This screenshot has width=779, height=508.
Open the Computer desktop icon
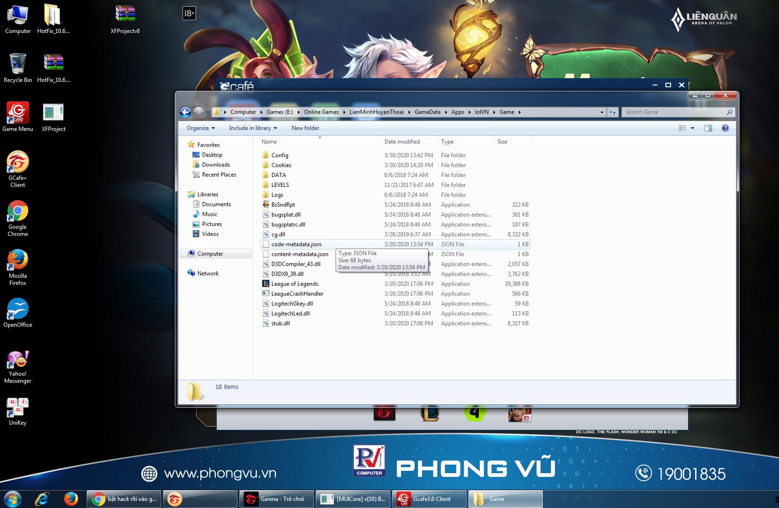click(18, 19)
